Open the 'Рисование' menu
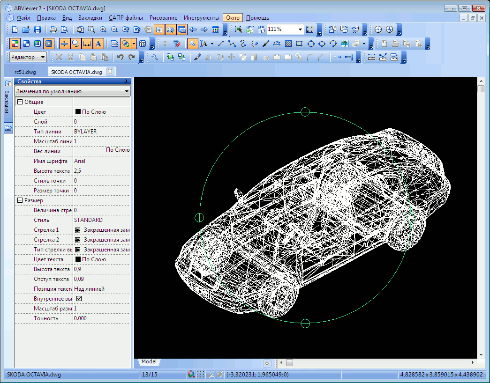Image resolution: width=490 pixels, height=383 pixels. coord(163,18)
